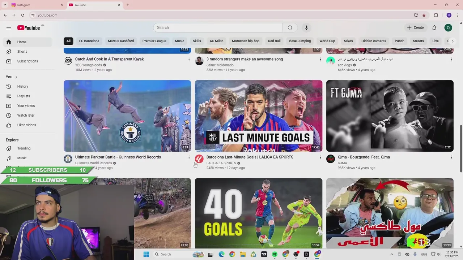Image resolution: width=463 pixels, height=260 pixels.
Task: Click the YouTube search input field
Action: 218,27
